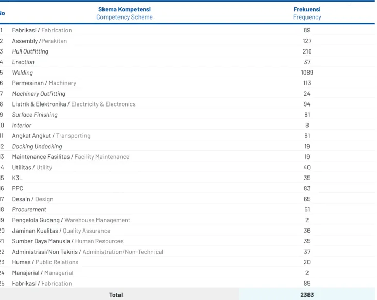This screenshot has height=300, width=377.
Task: Click the Welding row label
Action: (23, 73)
